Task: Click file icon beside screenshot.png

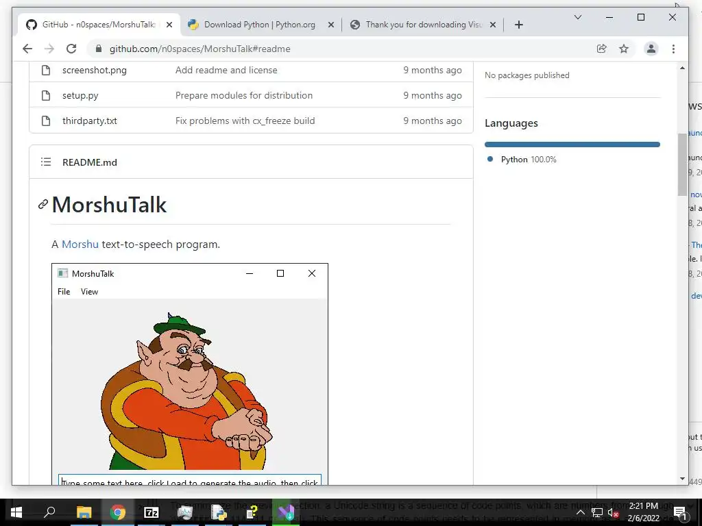Action: click(x=46, y=71)
